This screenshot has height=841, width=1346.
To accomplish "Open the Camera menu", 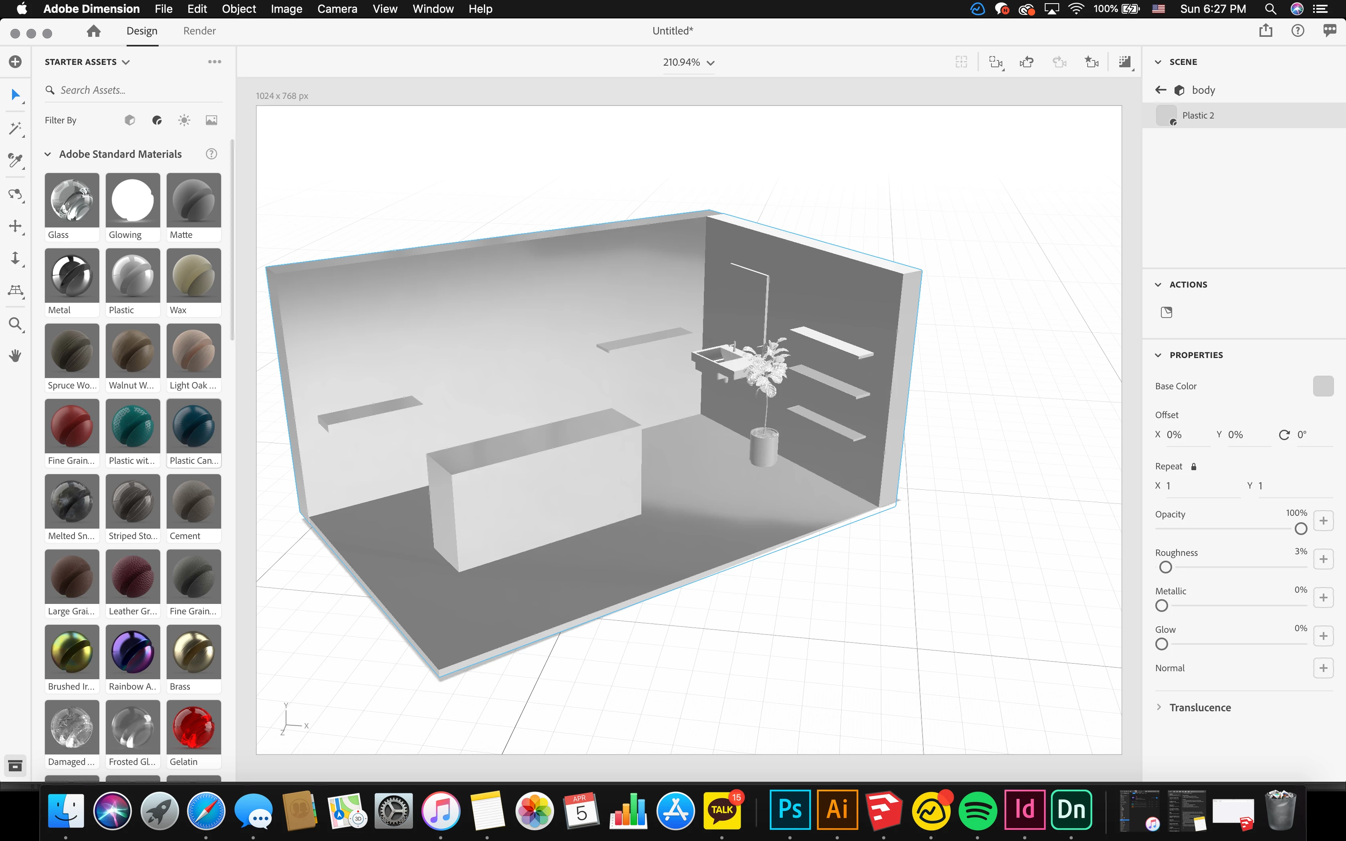I will point(337,9).
